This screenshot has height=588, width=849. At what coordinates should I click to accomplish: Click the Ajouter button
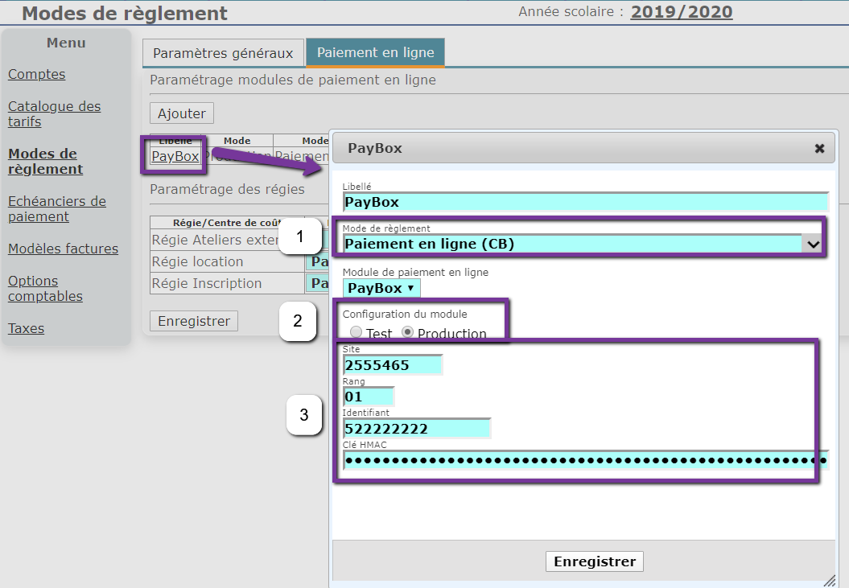(182, 113)
